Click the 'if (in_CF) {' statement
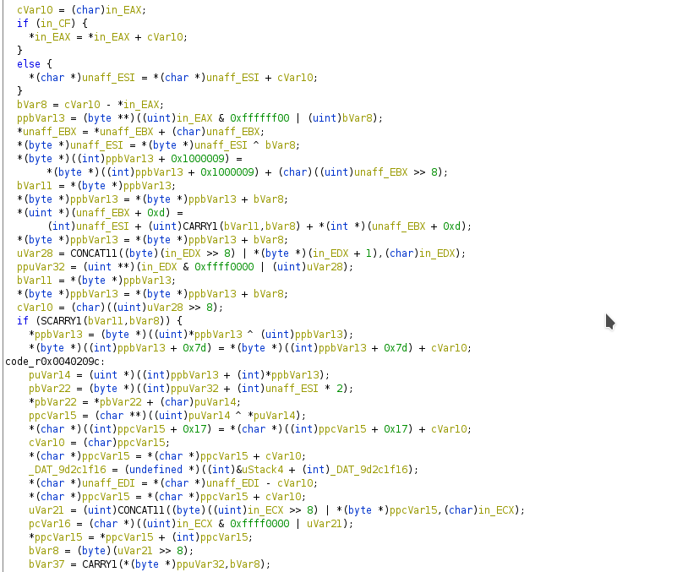 click(x=52, y=24)
